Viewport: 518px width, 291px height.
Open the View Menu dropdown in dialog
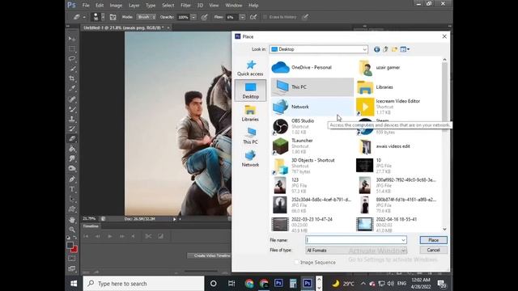pos(405,49)
